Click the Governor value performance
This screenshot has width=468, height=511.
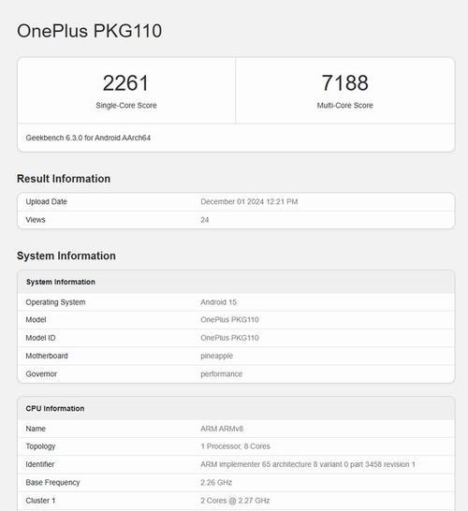(x=221, y=373)
